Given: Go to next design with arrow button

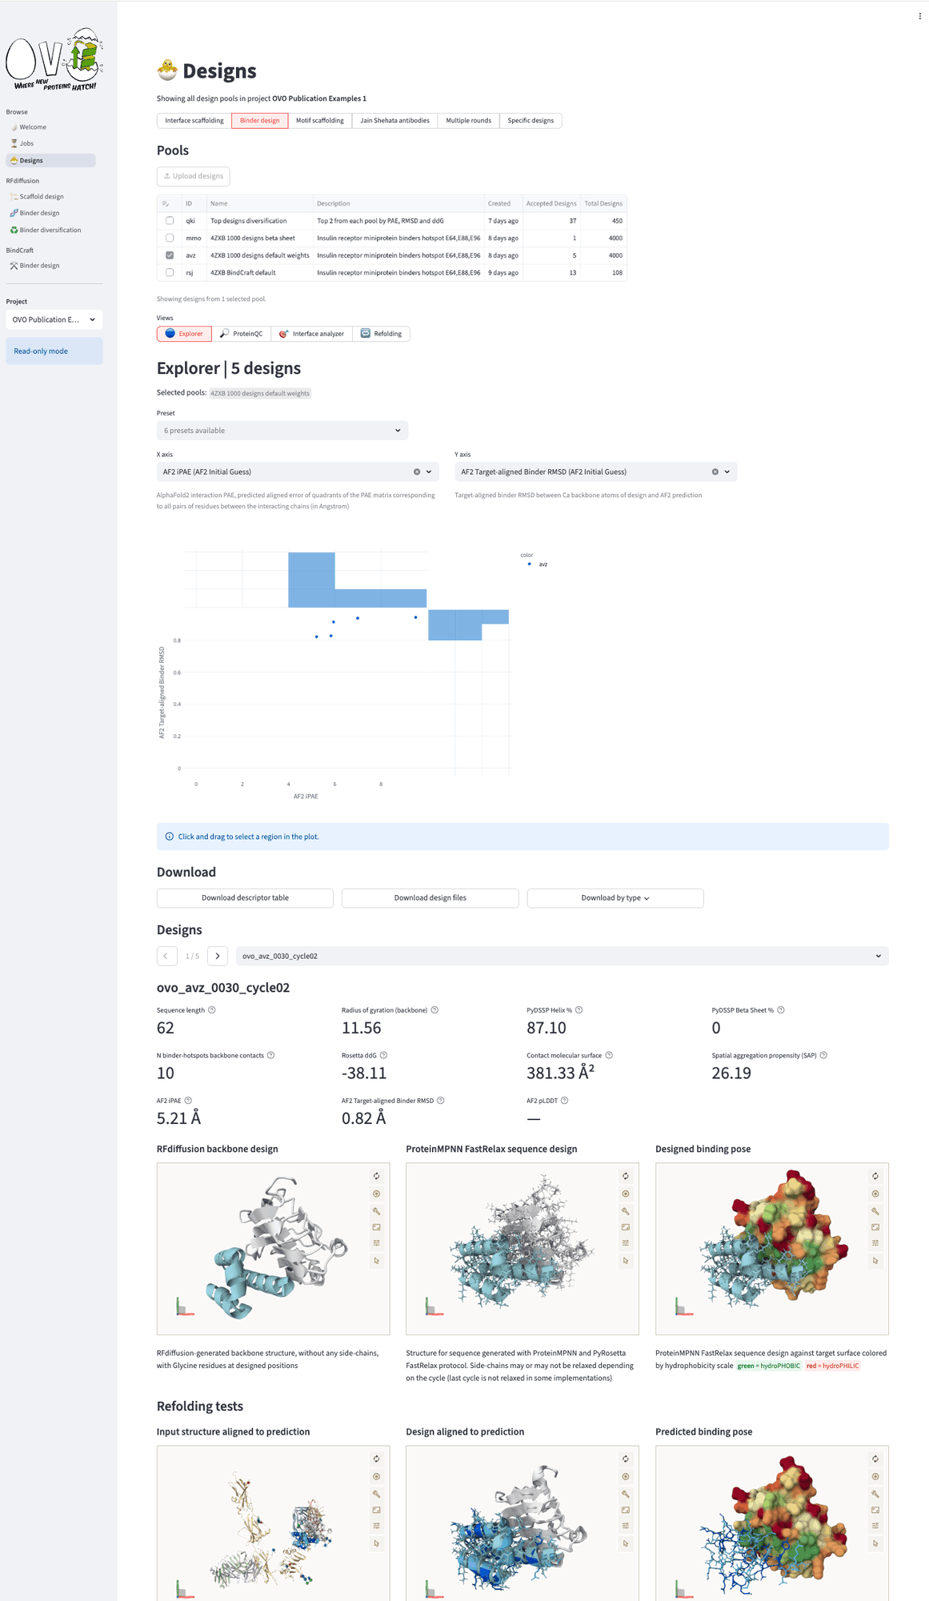Looking at the screenshot, I should pyautogui.click(x=218, y=956).
